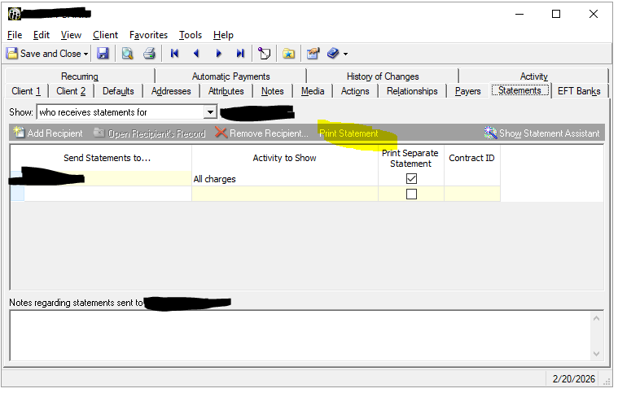Click in the statement notes text box
The width and height of the screenshot is (618, 393).
coord(300,335)
